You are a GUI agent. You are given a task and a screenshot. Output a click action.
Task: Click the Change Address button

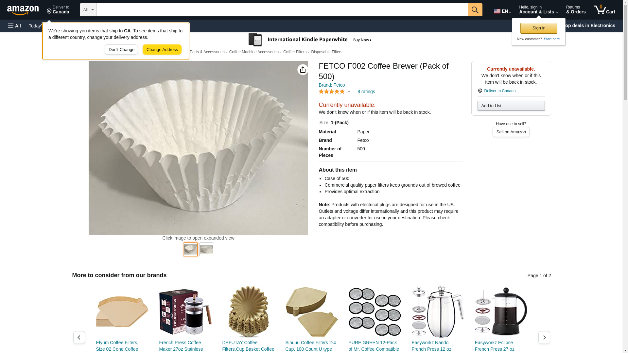pyautogui.click(x=162, y=50)
